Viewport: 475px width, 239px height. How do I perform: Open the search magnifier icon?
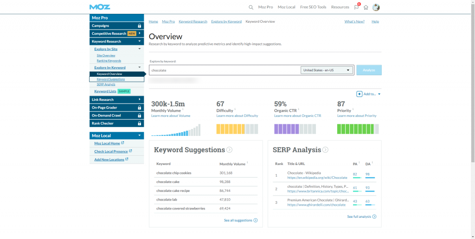251,7
